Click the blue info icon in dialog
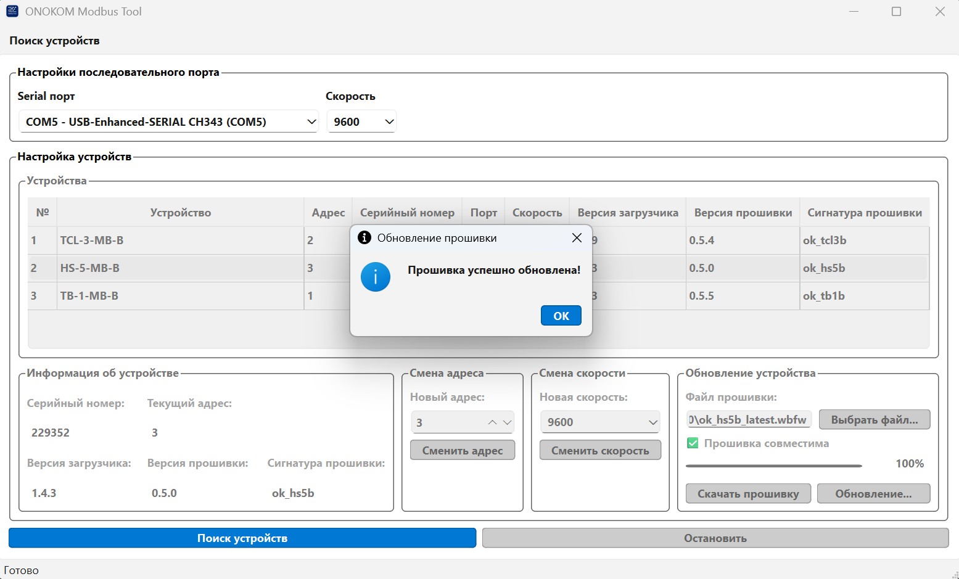Image resolution: width=959 pixels, height=579 pixels. (375, 277)
